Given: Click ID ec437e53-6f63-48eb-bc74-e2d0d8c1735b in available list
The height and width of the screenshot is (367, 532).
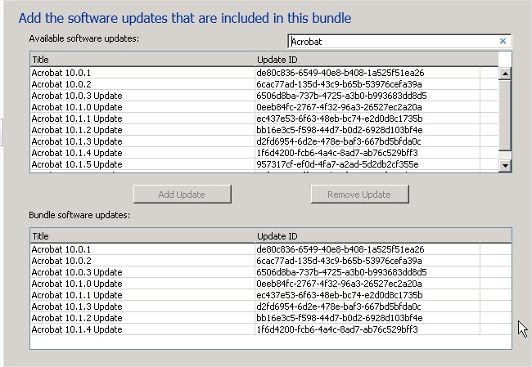Looking at the screenshot, I should (340, 119).
